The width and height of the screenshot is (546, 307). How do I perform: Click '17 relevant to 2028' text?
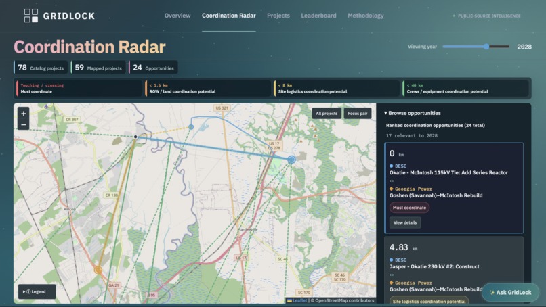click(412, 136)
